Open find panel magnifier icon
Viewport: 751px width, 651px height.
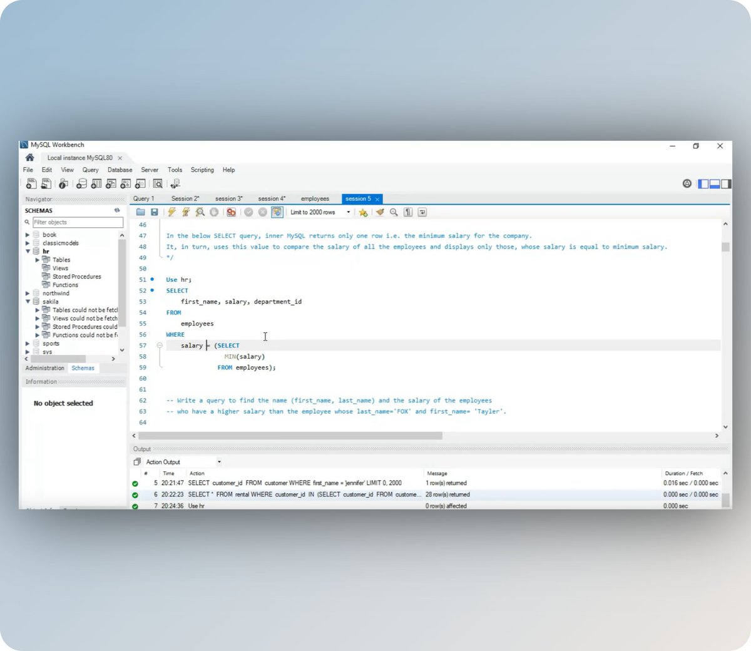(x=394, y=212)
